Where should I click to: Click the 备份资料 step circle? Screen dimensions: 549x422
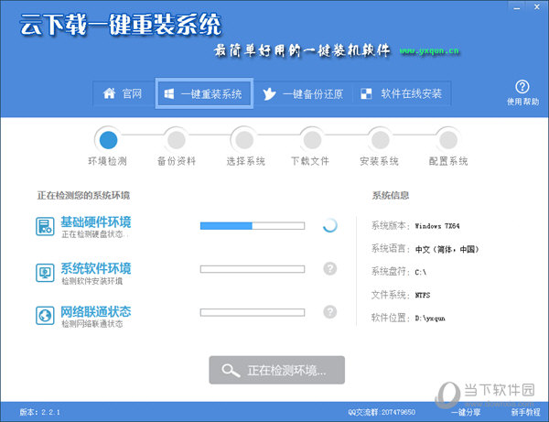[x=176, y=140]
